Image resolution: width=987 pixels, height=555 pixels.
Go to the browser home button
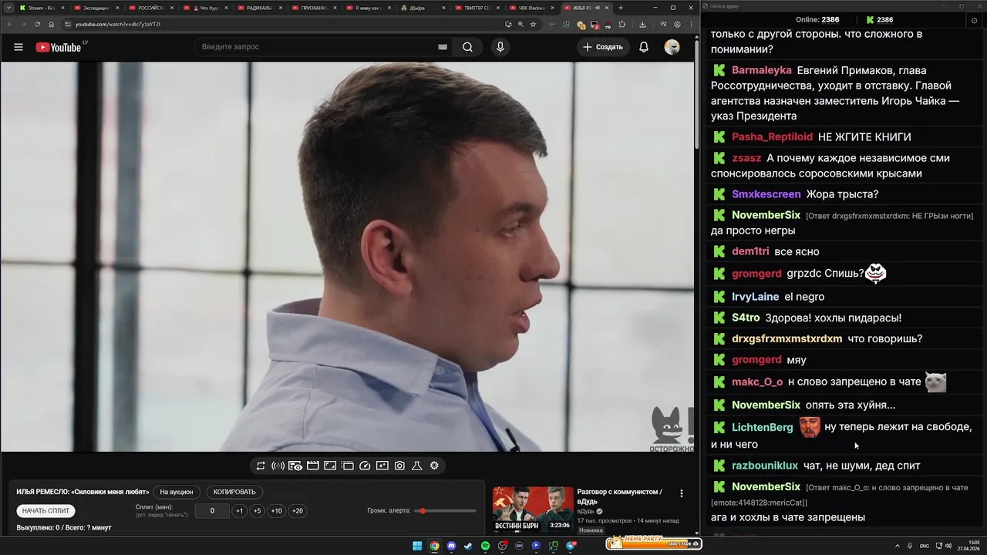(52, 24)
